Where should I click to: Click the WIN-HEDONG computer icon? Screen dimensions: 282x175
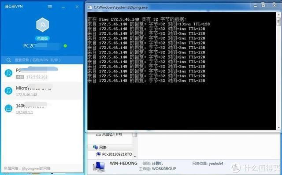99,166
